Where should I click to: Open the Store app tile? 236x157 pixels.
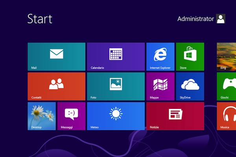coord(190,57)
